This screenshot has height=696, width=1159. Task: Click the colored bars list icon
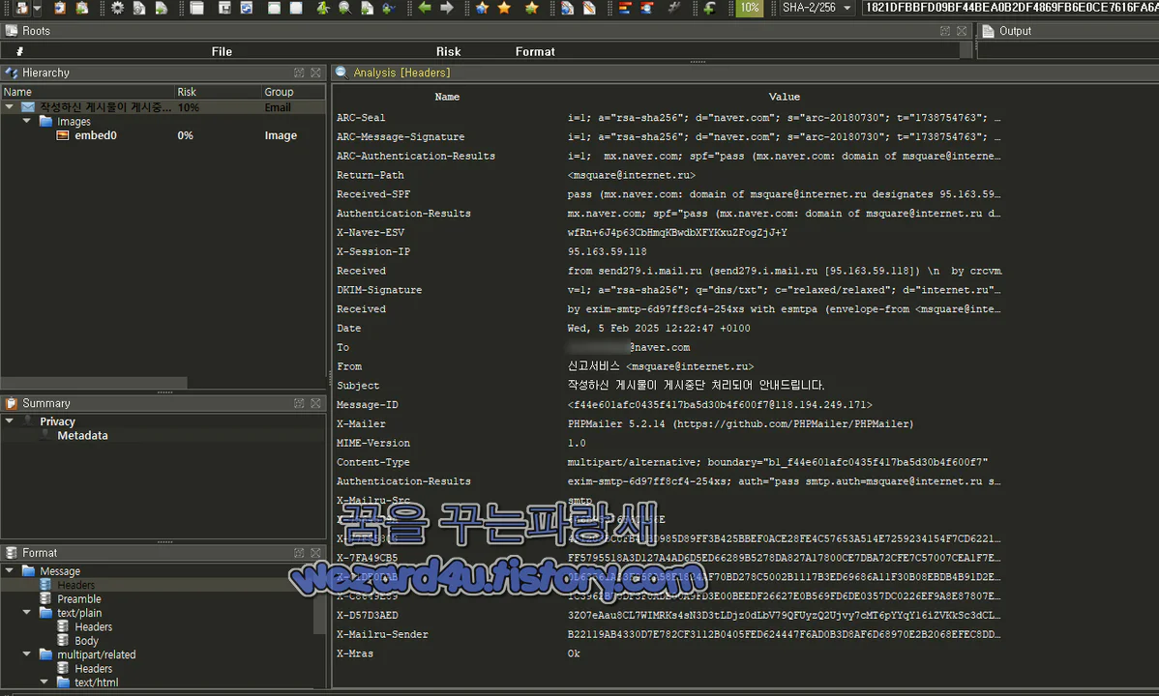(x=625, y=8)
